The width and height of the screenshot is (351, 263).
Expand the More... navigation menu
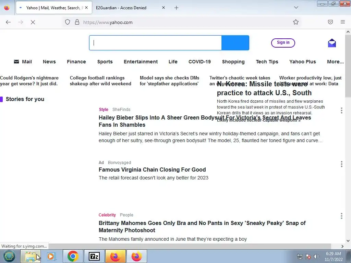(335, 62)
